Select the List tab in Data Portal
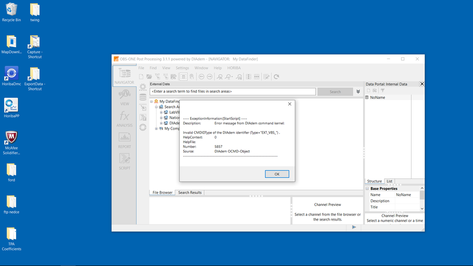This screenshot has height=266, width=473. (x=390, y=181)
